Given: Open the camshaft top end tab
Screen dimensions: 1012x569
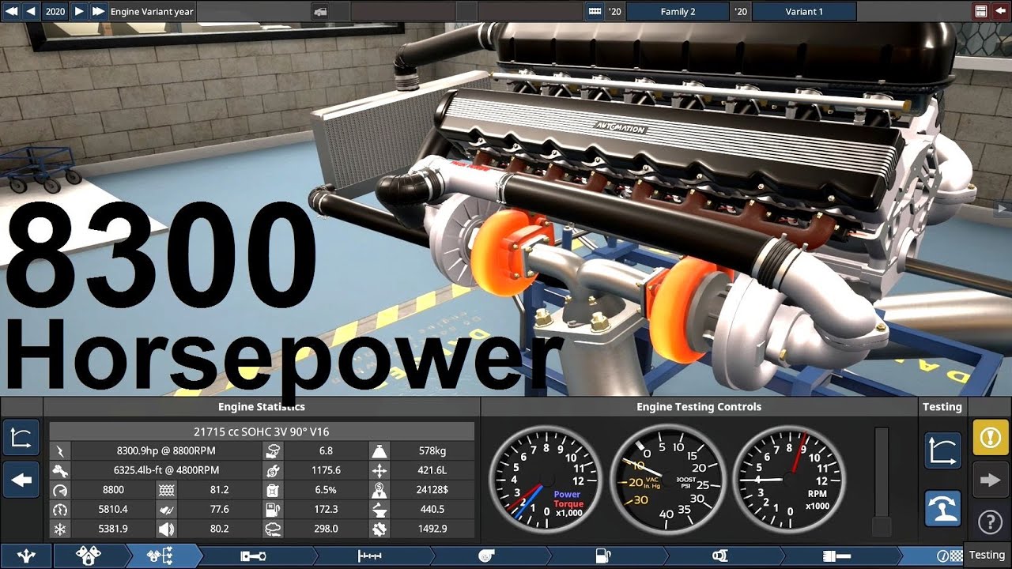Looking at the screenshot, I should (369, 556).
